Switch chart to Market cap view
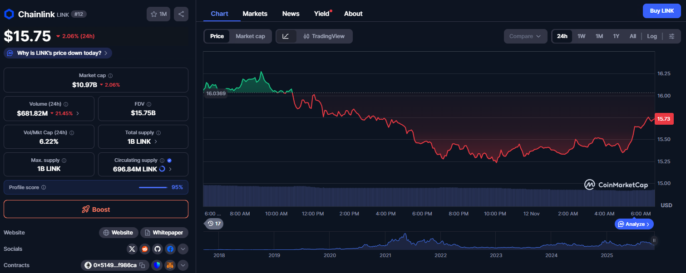The width and height of the screenshot is (686, 273). tap(250, 36)
